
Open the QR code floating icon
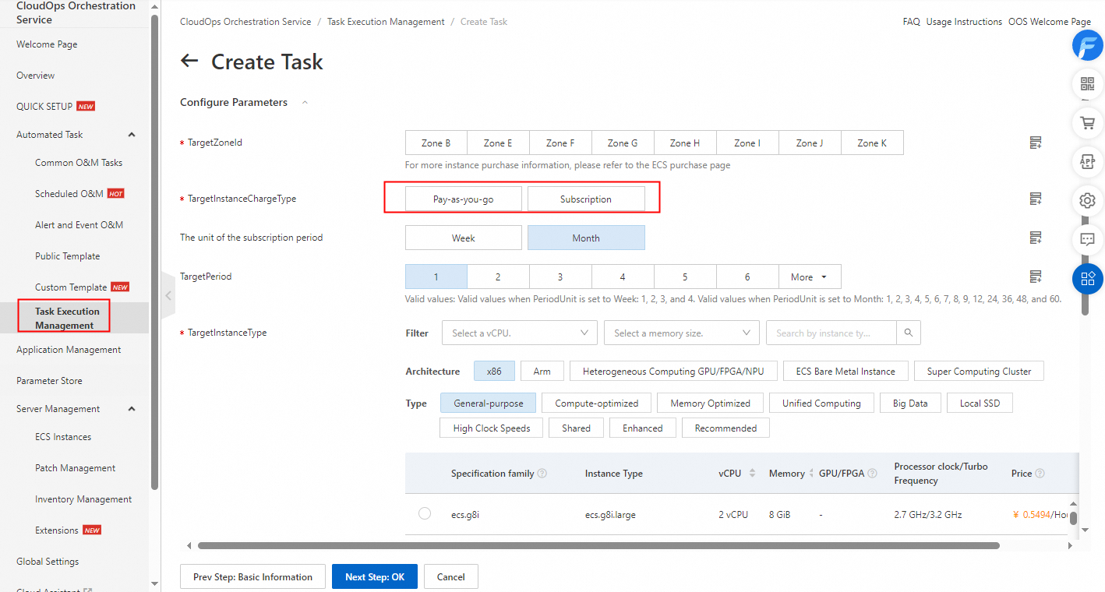tap(1087, 84)
